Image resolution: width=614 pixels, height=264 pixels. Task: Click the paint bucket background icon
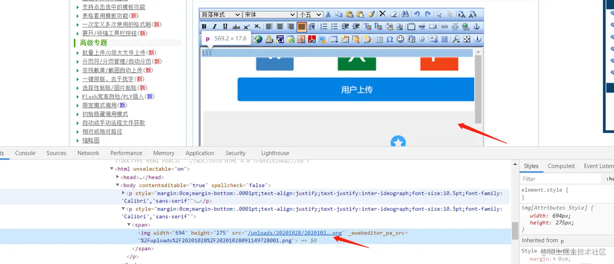pos(389,26)
